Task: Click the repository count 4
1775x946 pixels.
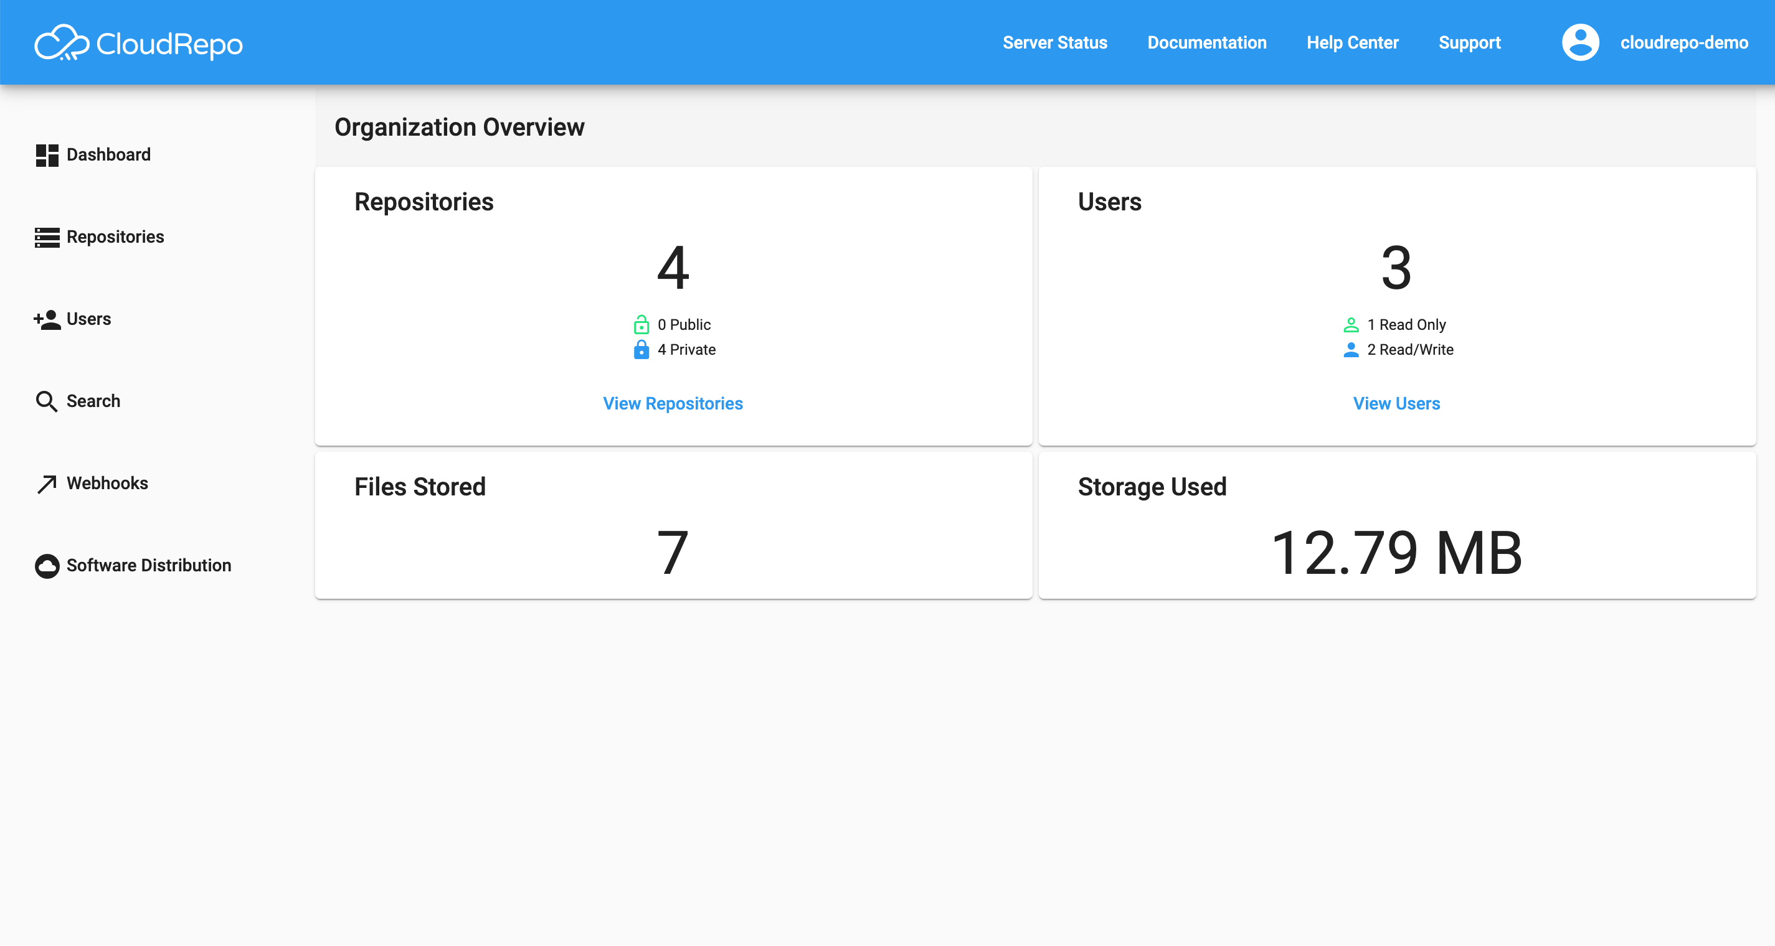Action: click(x=673, y=267)
